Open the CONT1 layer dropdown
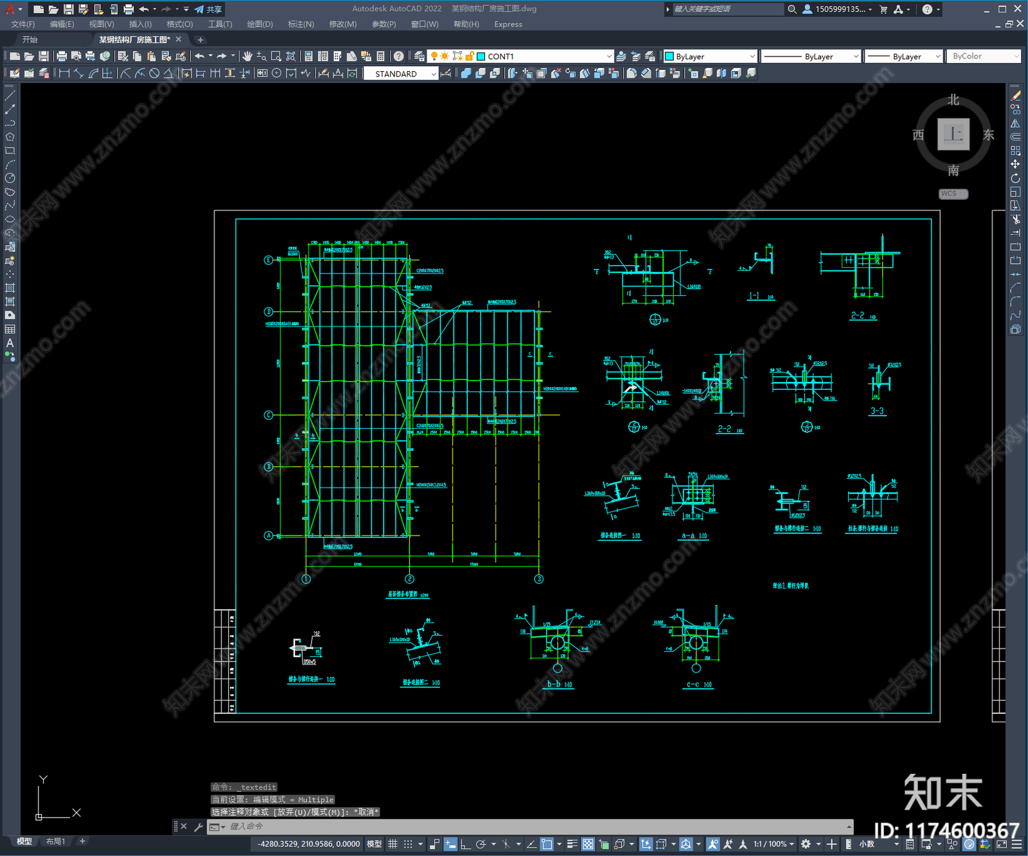1028x856 pixels. pyautogui.click(x=609, y=57)
